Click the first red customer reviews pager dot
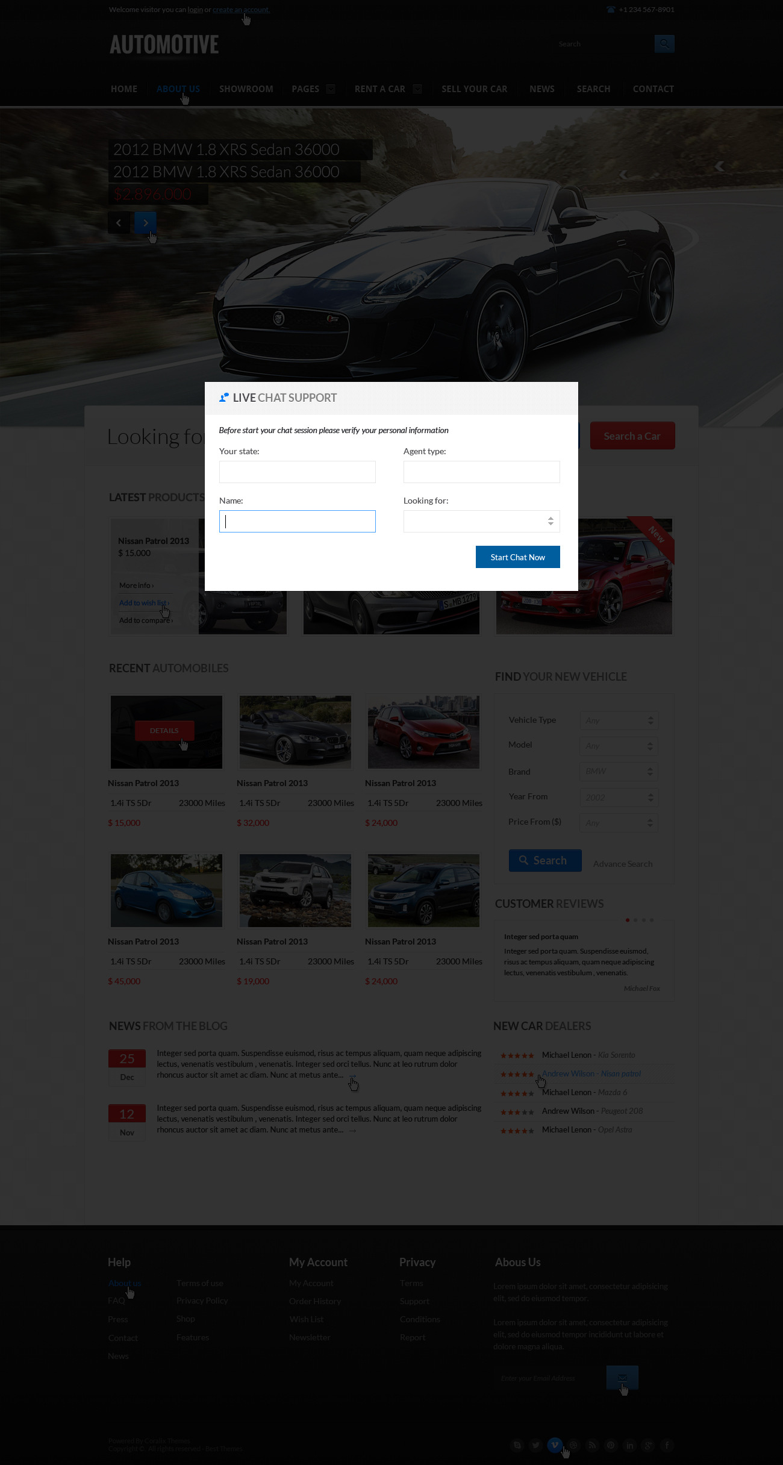 point(628,920)
